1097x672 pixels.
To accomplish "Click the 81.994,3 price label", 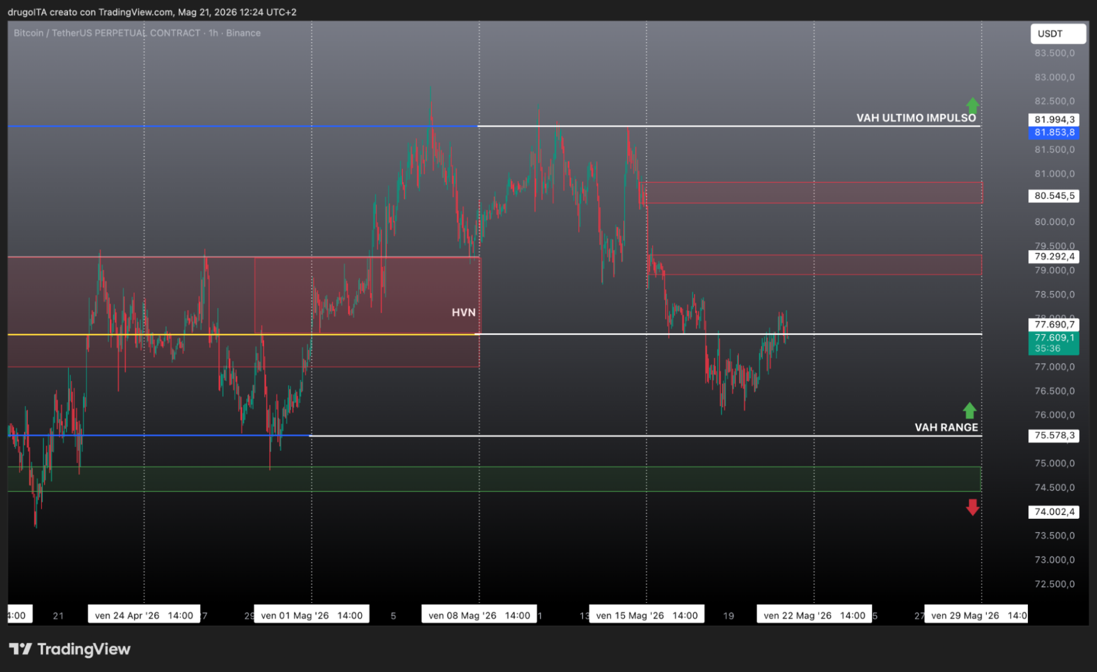I will tap(1054, 119).
